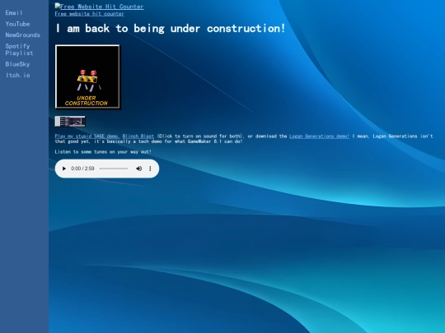Play the audio track
Viewport: 445px width, 333px height.
[63, 169]
